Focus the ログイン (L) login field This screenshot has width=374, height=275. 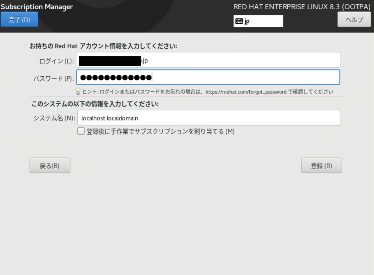[x=208, y=60]
